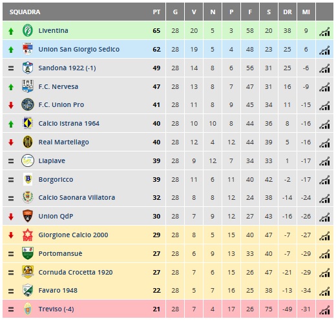The image size is (336, 321).
Task: Open the Calcio Saonara Villatora team link
Action: click(77, 197)
